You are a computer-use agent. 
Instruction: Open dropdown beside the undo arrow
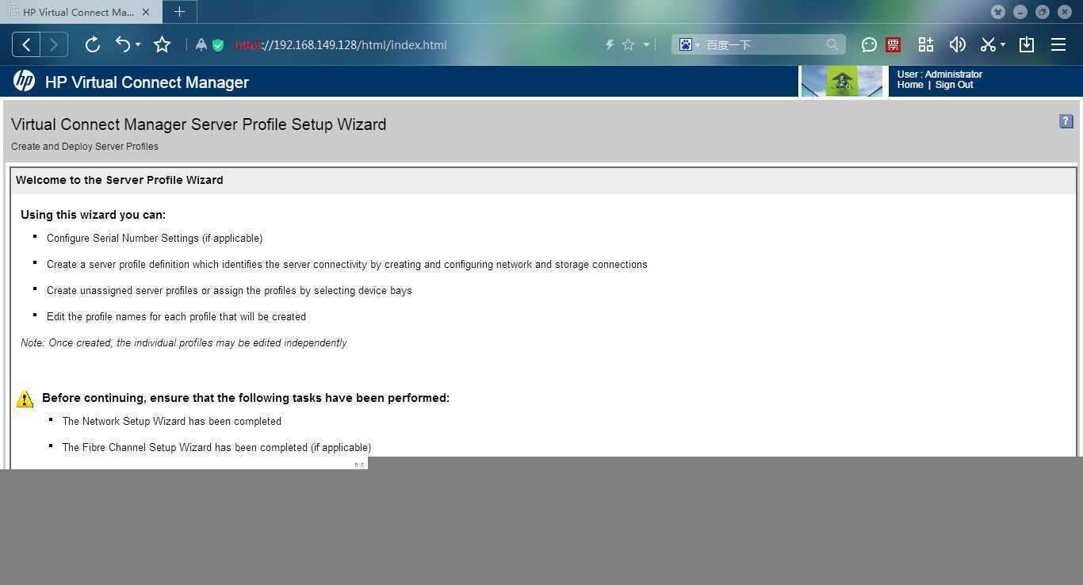[x=138, y=45]
